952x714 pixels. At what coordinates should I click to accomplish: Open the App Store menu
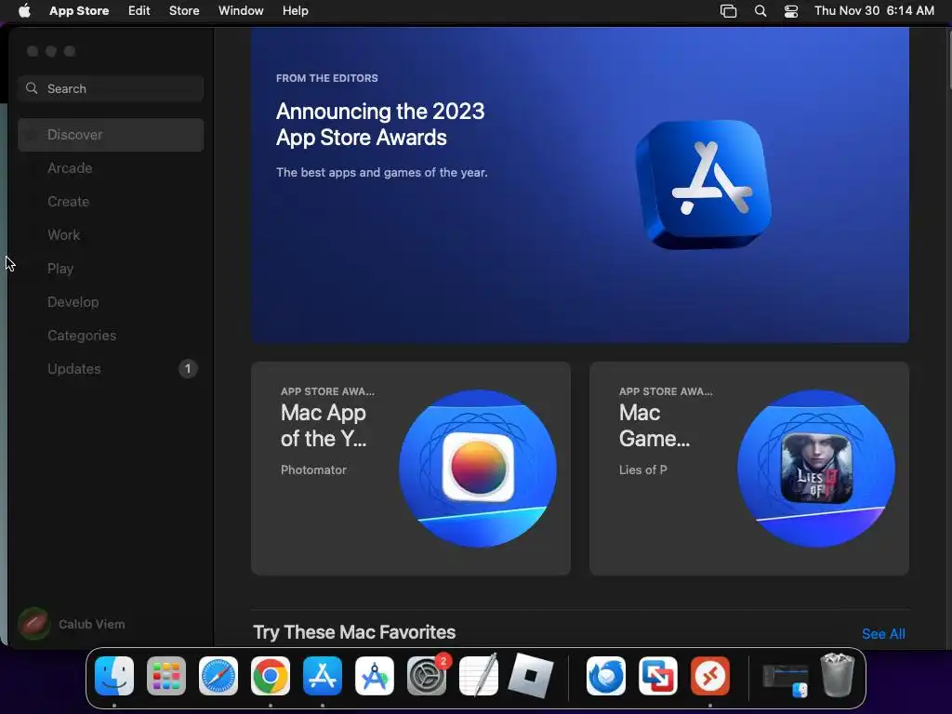tap(79, 11)
